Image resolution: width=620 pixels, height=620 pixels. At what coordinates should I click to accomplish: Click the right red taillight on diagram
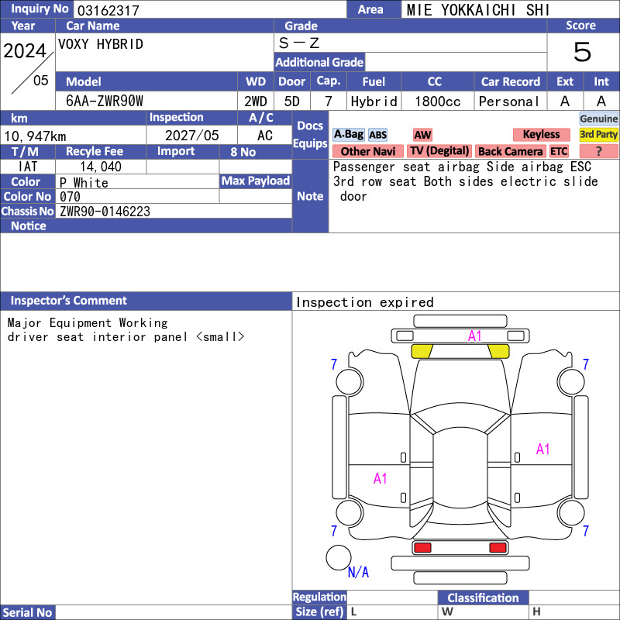[498, 548]
